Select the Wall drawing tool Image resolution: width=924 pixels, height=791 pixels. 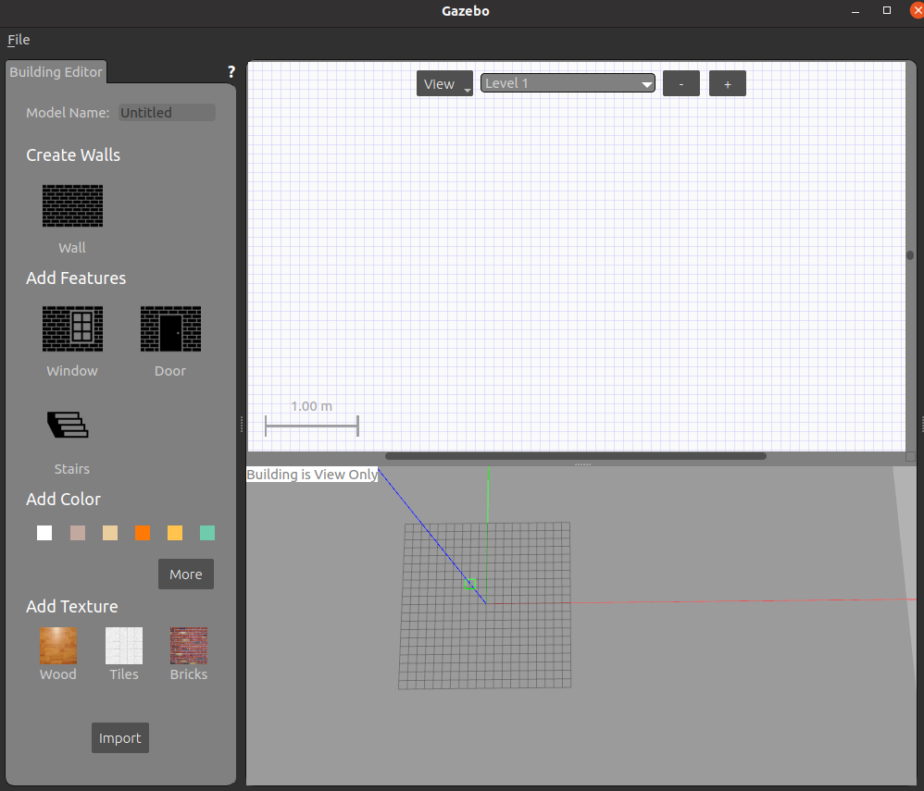[x=72, y=205]
